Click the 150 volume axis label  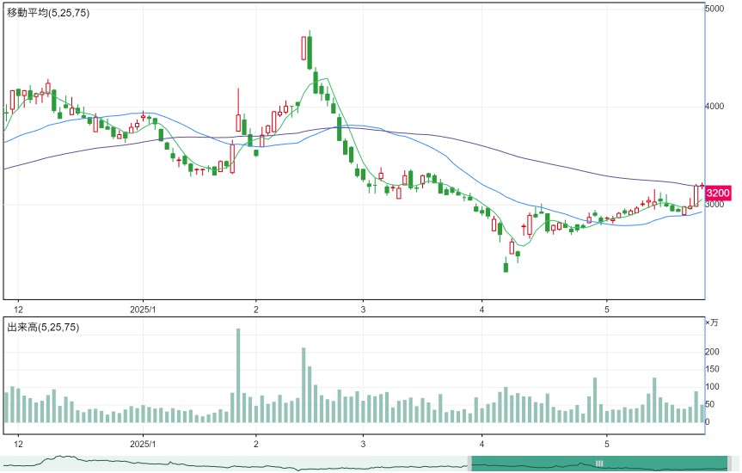[x=712, y=369]
